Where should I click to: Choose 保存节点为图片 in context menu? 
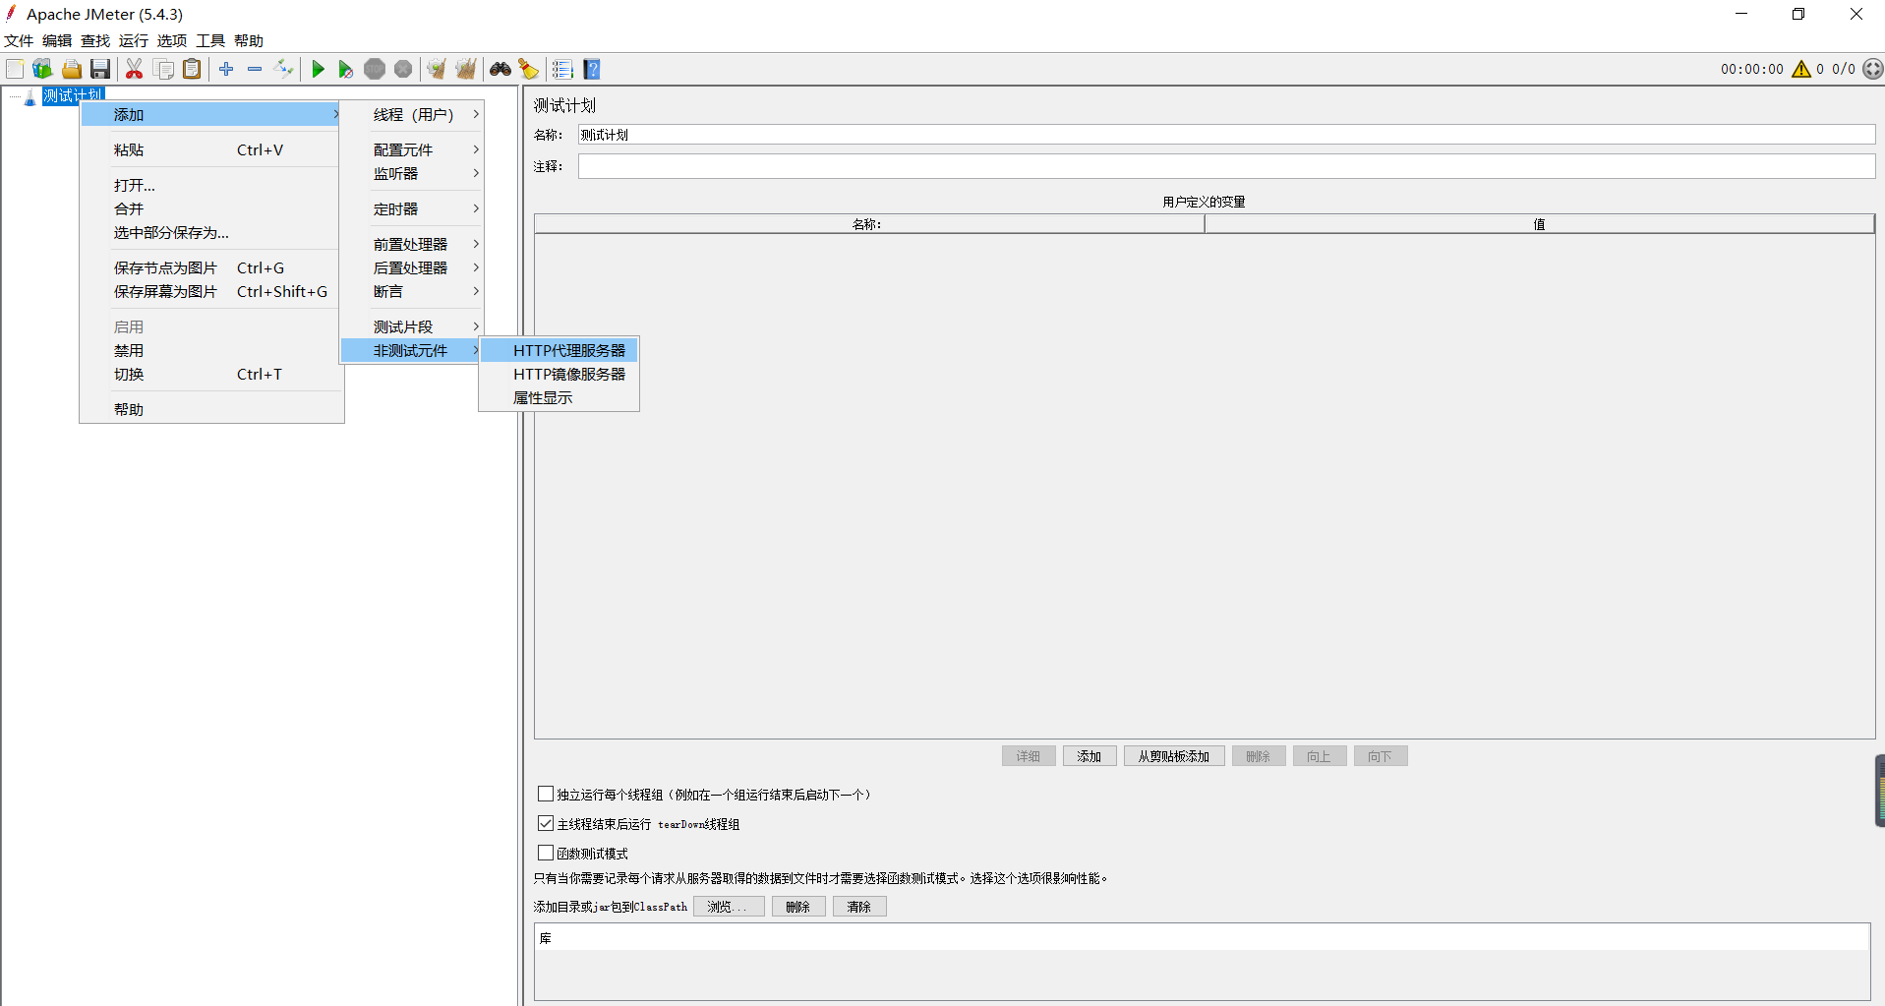coord(211,267)
